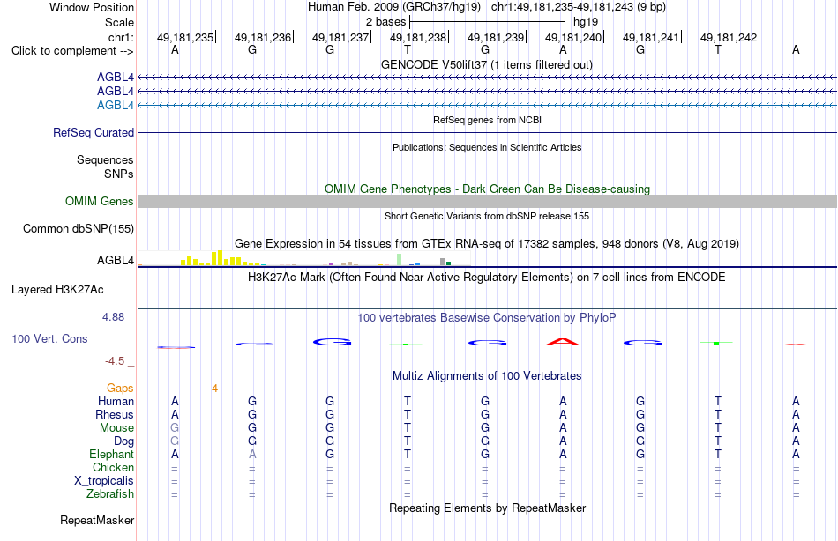Click '100 vertebrates Basewise Conservation by PhyloP' title
The image size is (838, 541).
tap(487, 318)
